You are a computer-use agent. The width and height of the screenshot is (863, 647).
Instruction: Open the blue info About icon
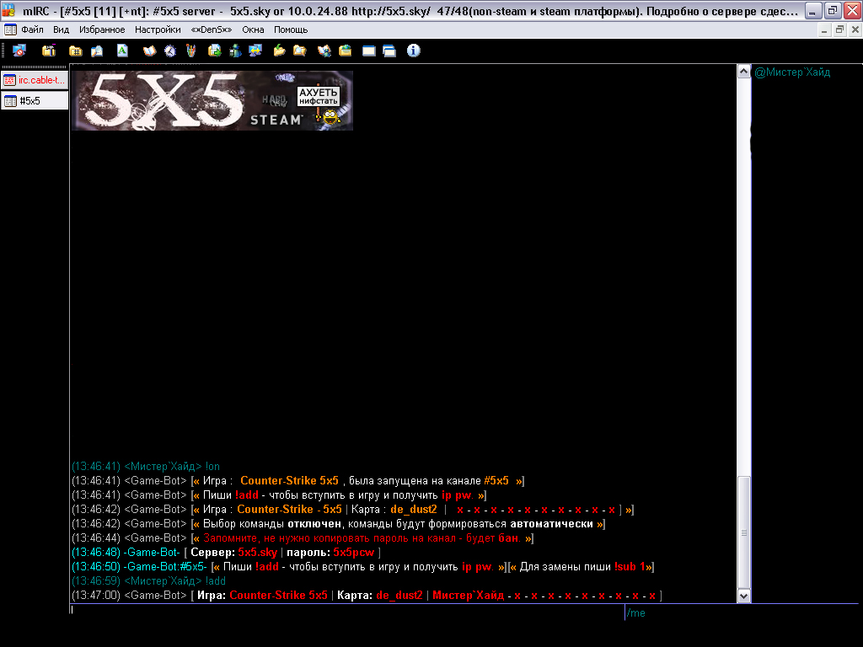point(413,51)
